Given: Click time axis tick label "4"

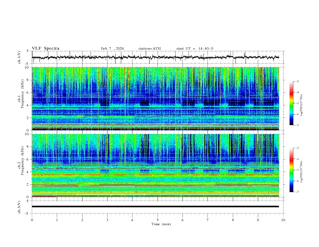Looking at the screenshot, I should (133, 220).
